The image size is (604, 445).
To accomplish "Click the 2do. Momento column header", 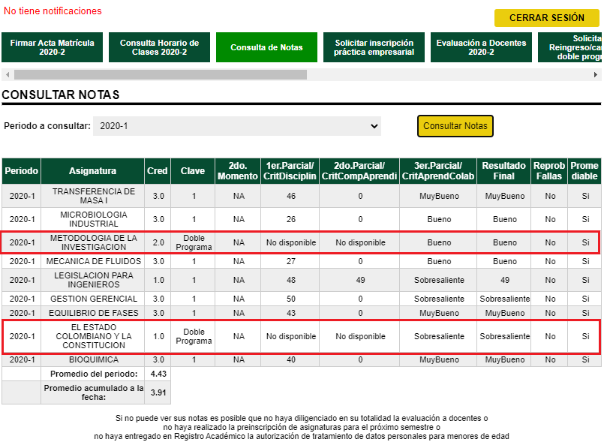I will click(x=238, y=170).
